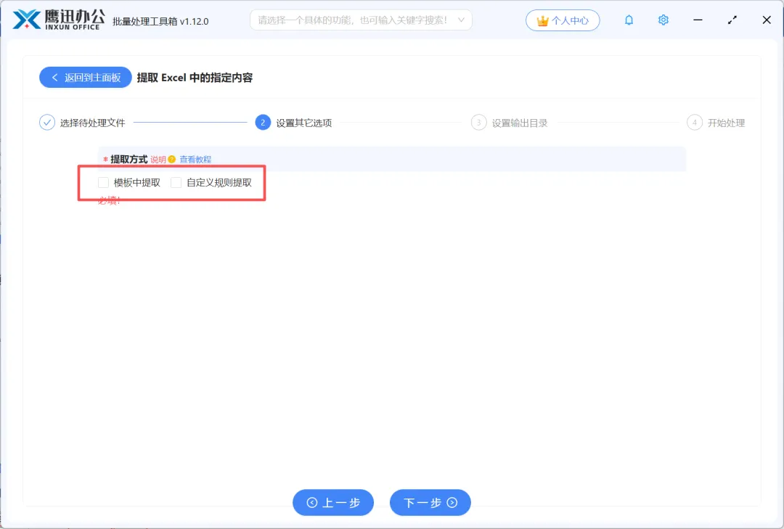Click 下一步 button
The width and height of the screenshot is (784, 529).
point(430,502)
